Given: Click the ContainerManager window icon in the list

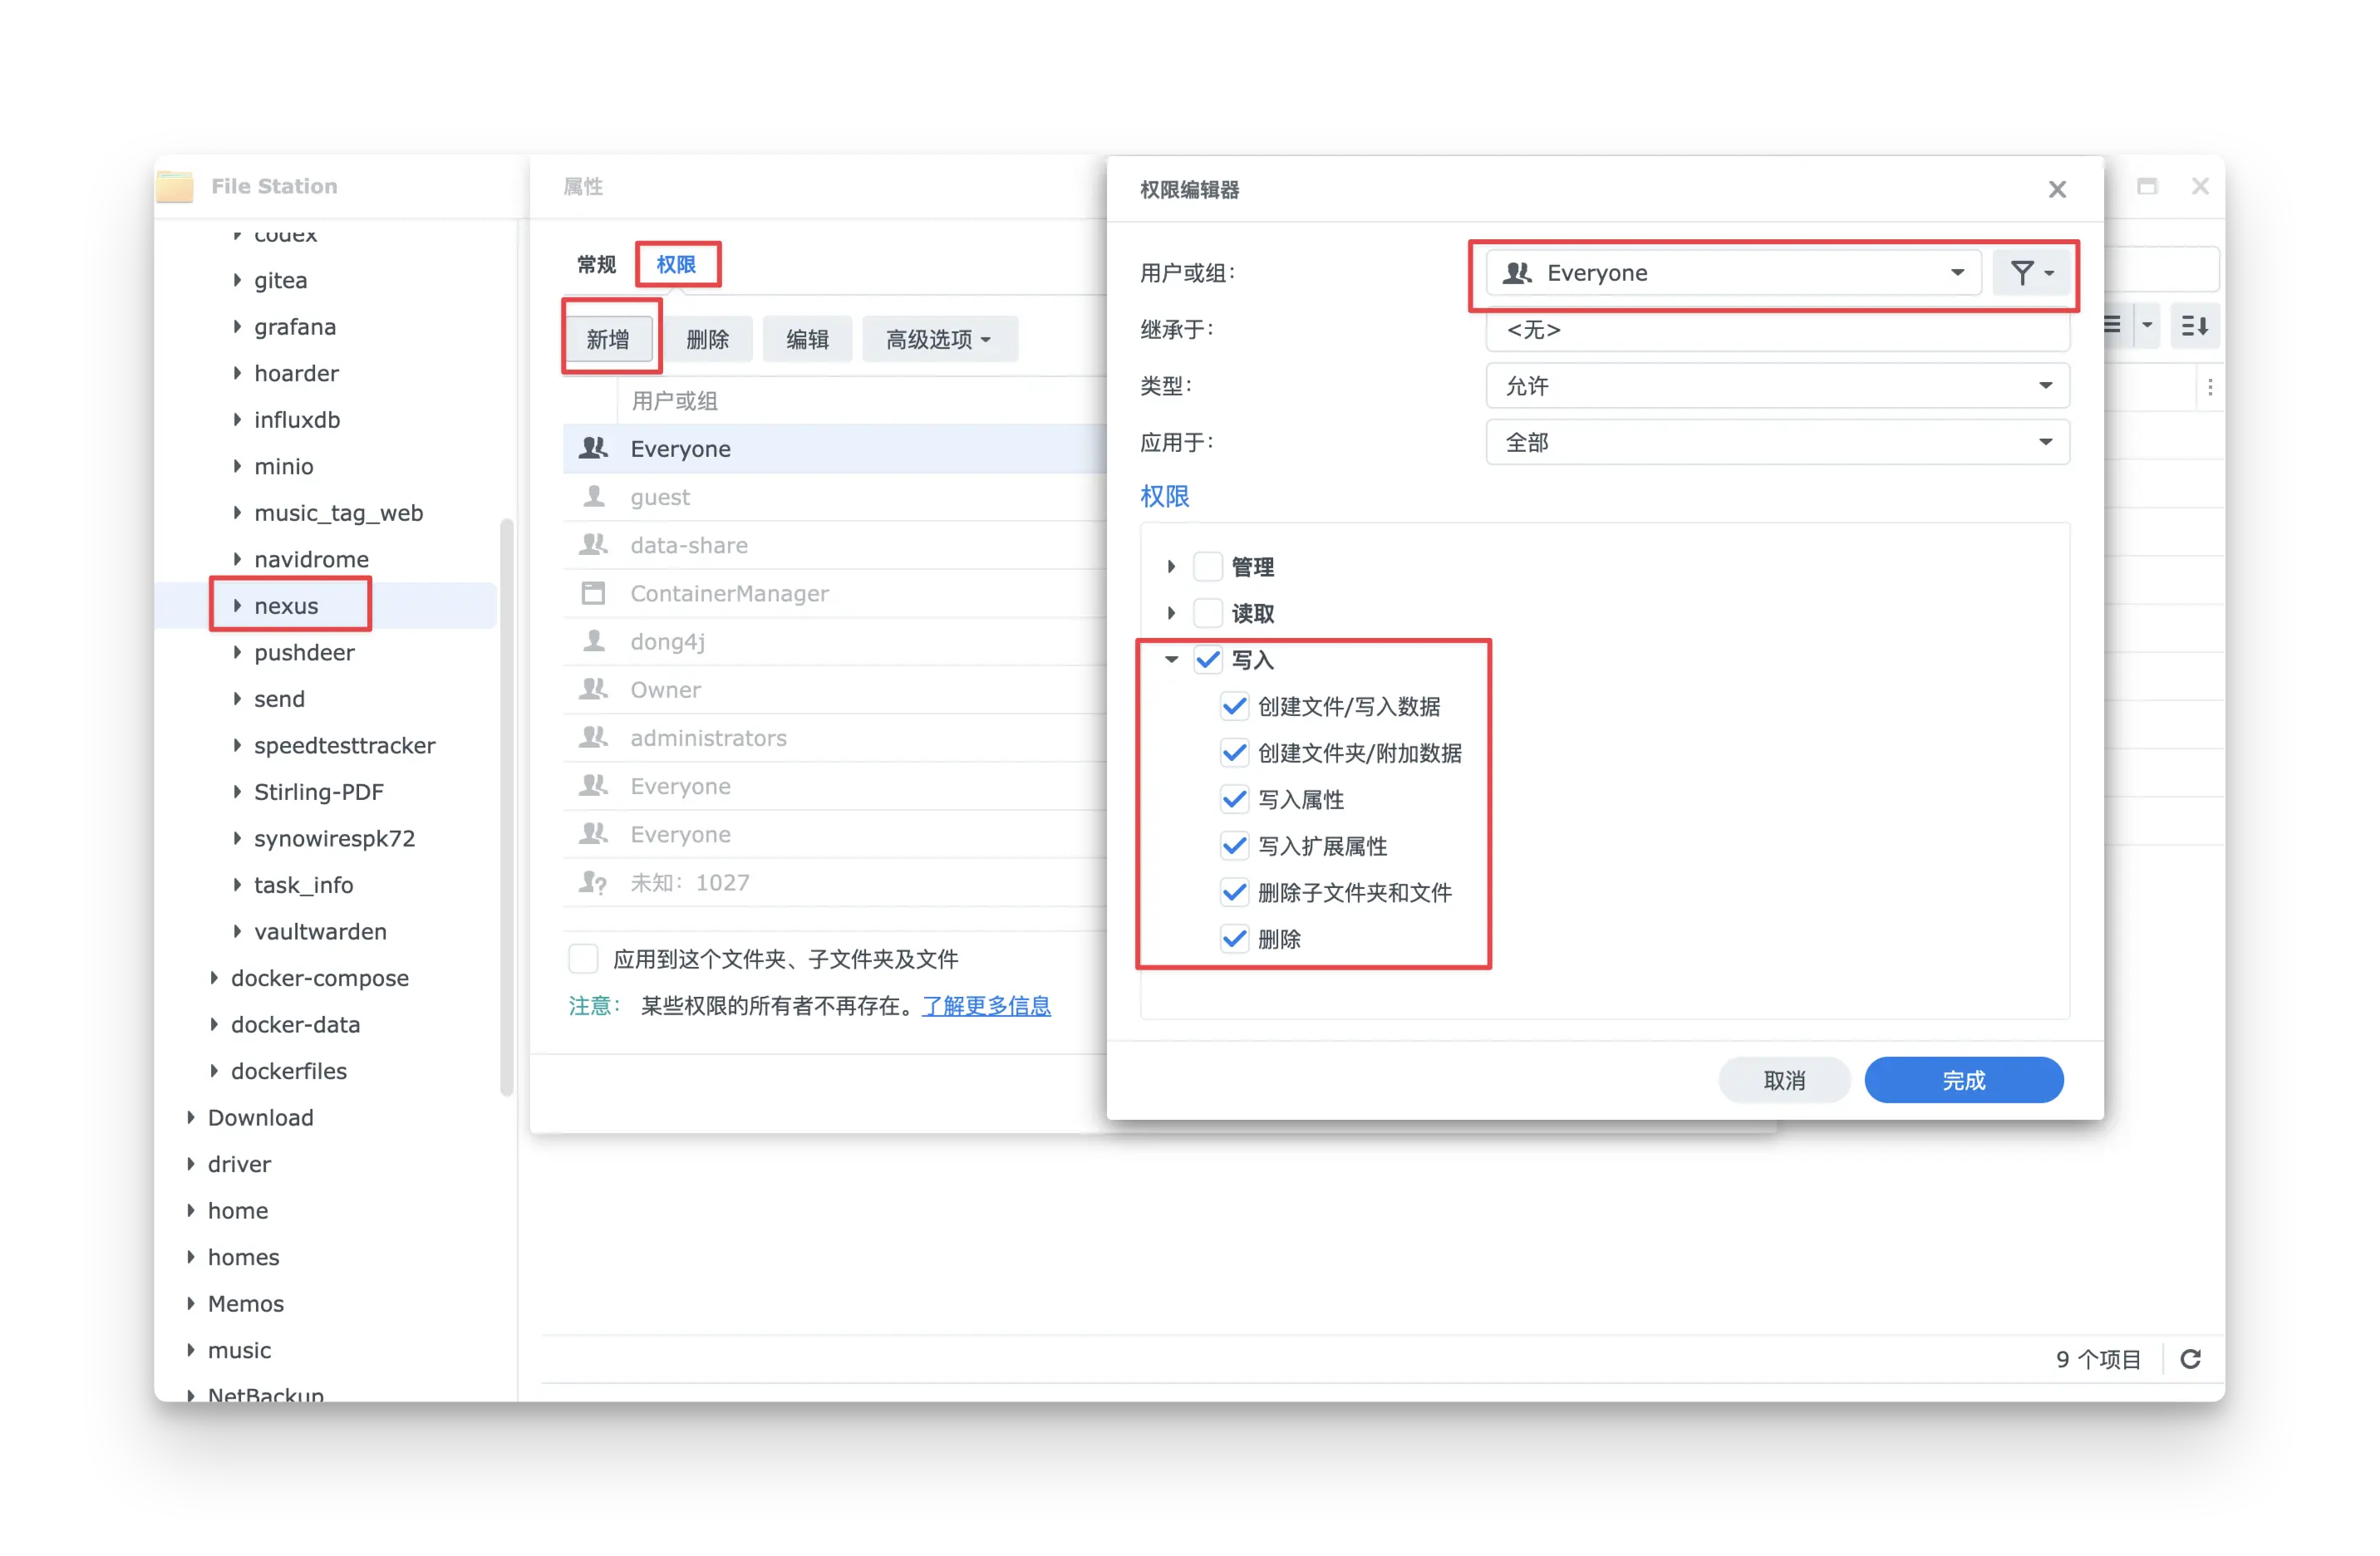Looking at the screenshot, I should [x=593, y=594].
